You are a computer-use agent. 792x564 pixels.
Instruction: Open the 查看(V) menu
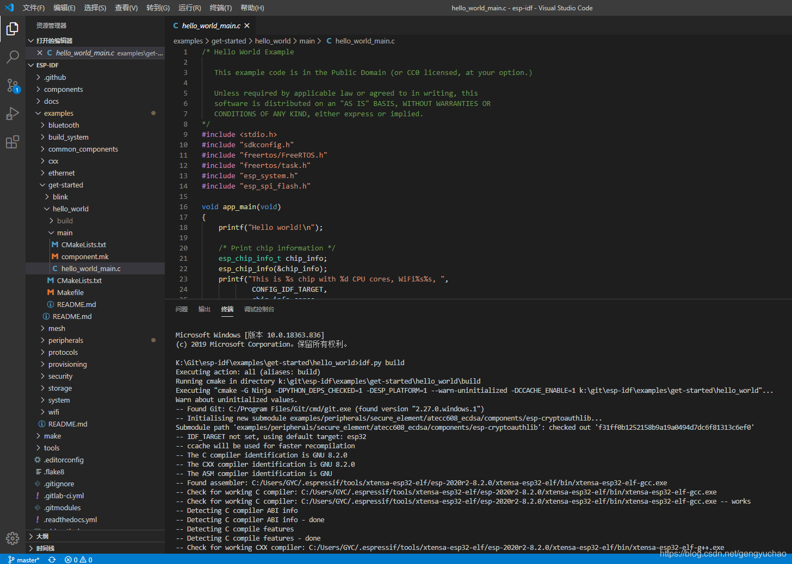coord(126,8)
